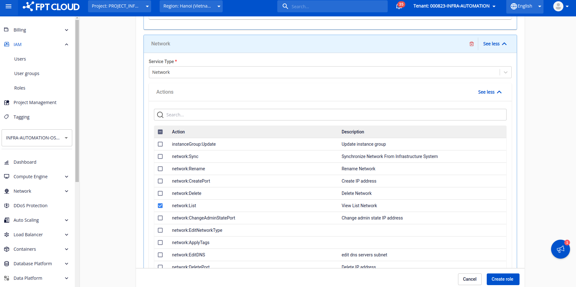Image resolution: width=576 pixels, height=287 pixels.
Task: Open the Service Type dropdown
Action: click(330, 72)
